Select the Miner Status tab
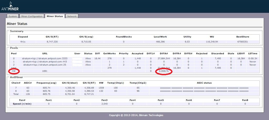269x120 pixels. [55, 16]
